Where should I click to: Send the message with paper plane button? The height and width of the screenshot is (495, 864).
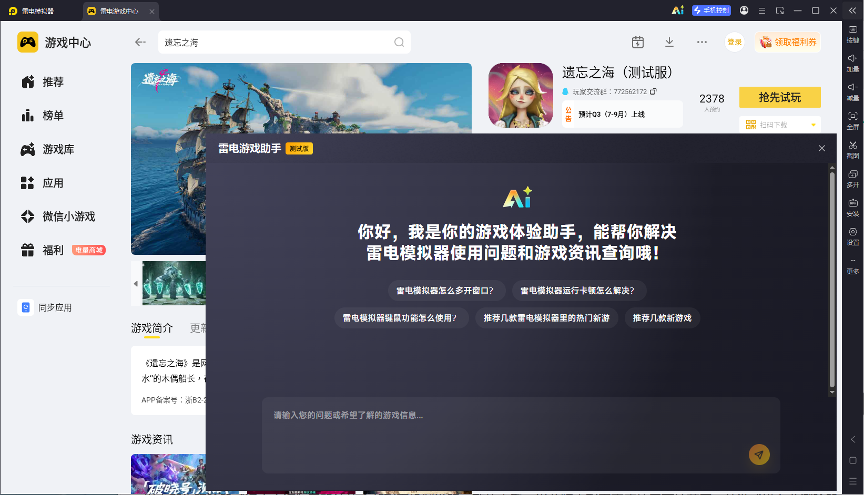759,455
